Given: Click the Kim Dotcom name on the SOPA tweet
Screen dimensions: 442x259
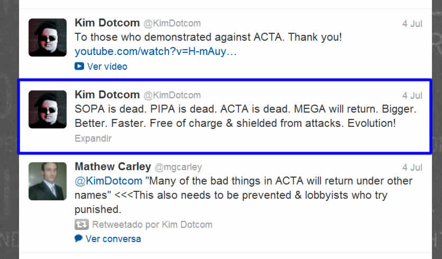Looking at the screenshot, I should pyautogui.click(x=107, y=95).
